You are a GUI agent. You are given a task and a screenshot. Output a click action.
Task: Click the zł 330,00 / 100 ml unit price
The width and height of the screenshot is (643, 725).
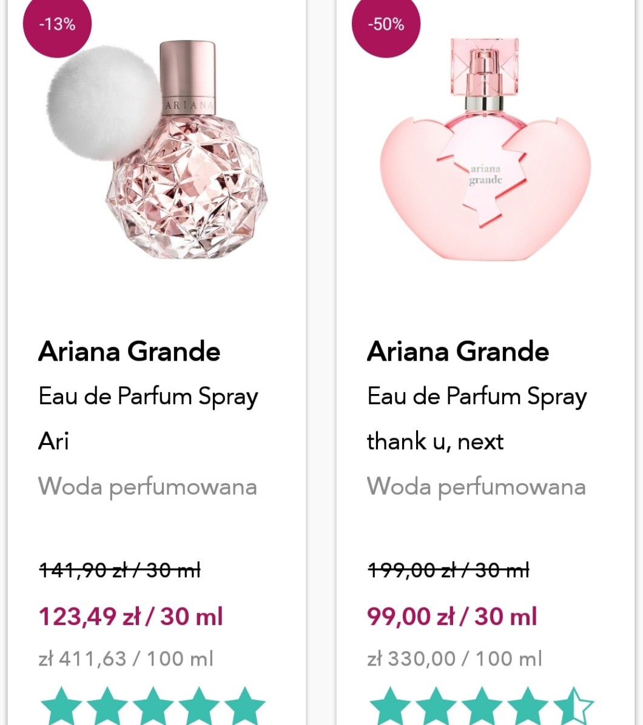[454, 658]
